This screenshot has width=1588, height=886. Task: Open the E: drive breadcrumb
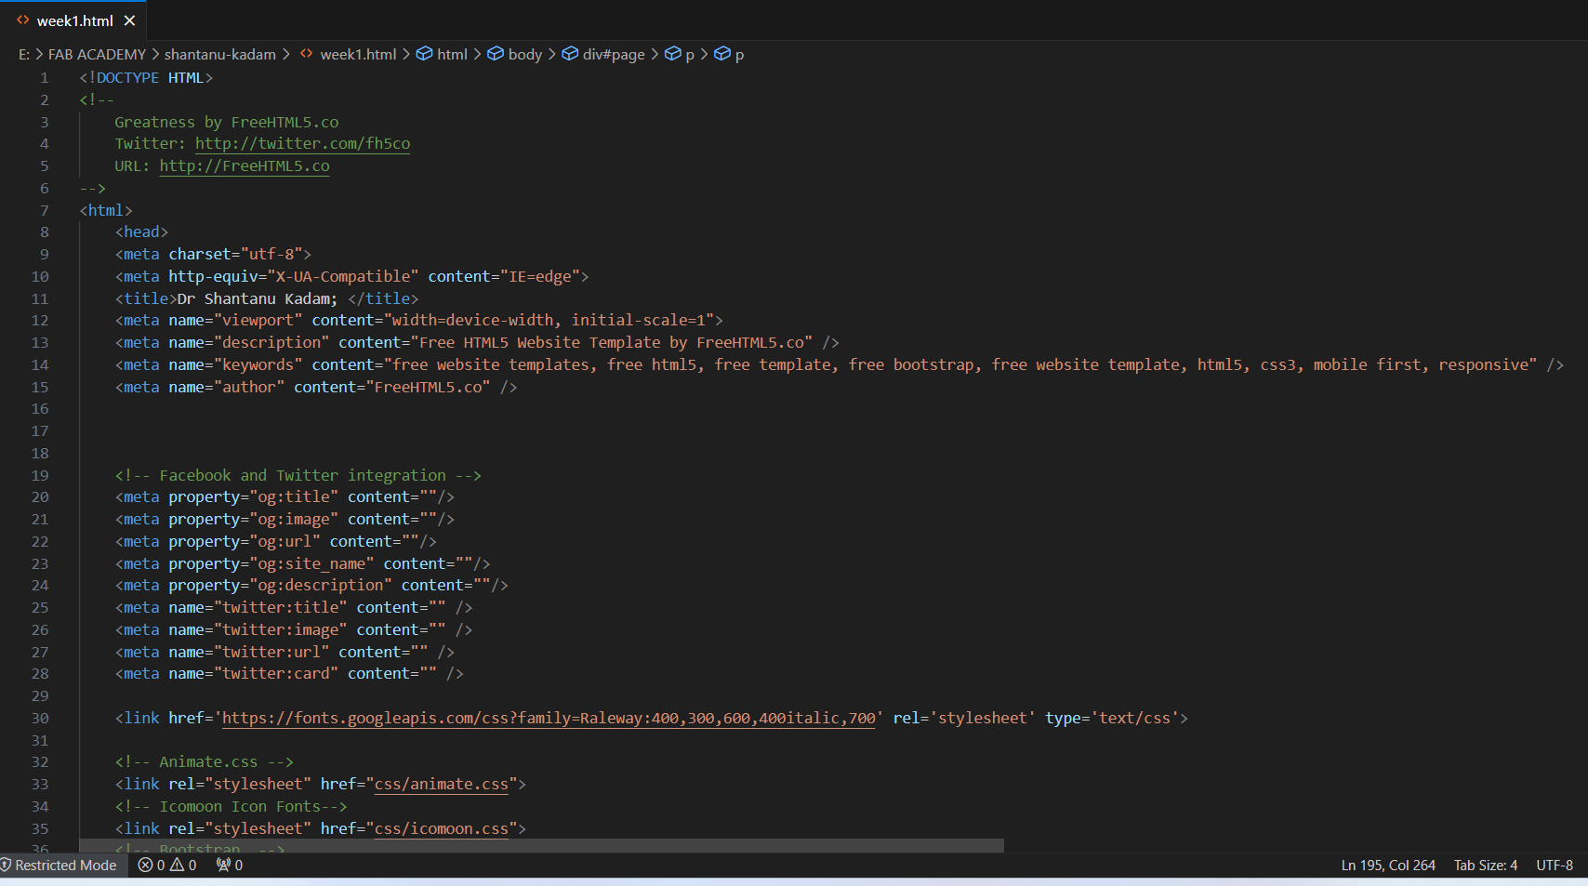click(x=24, y=54)
